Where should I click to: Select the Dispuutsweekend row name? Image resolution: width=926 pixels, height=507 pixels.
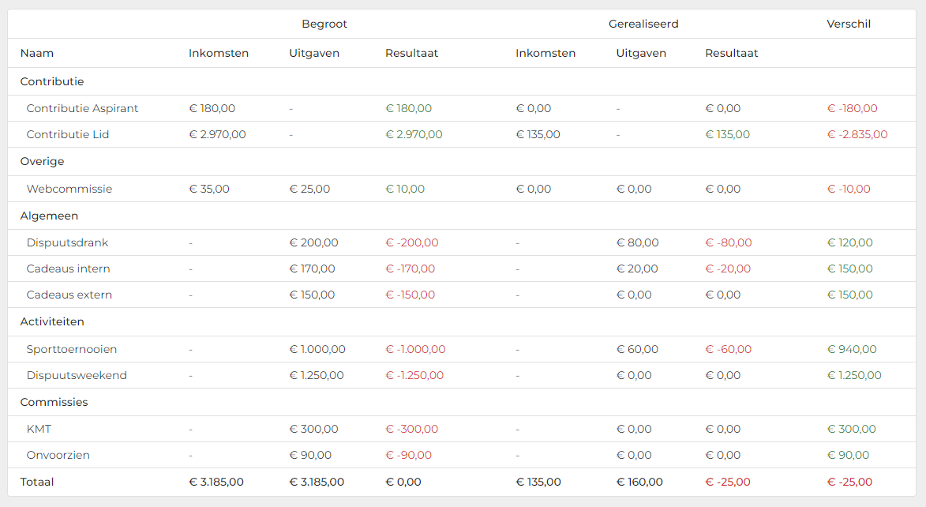tap(77, 375)
